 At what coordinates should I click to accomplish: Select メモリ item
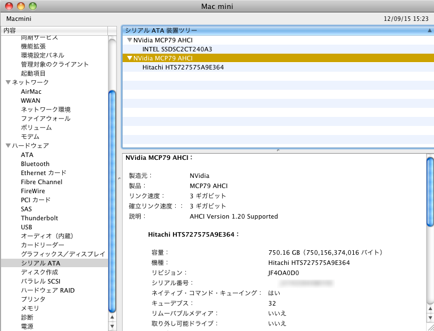pyautogui.click(x=30, y=308)
